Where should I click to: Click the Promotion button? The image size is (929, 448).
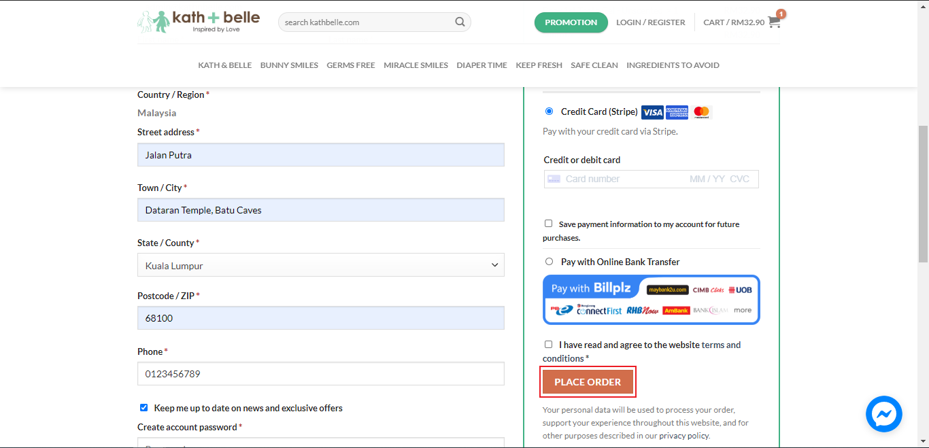click(571, 22)
